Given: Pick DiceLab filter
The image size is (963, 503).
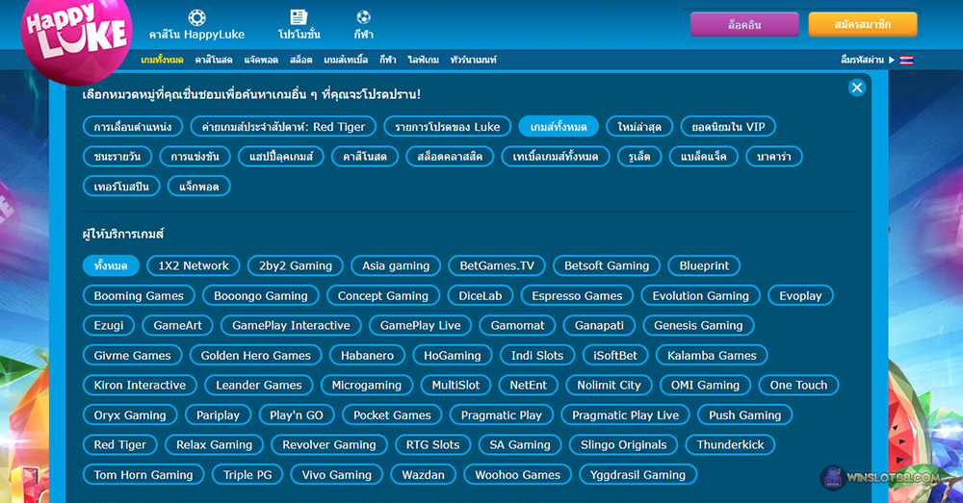Looking at the screenshot, I should 481,295.
